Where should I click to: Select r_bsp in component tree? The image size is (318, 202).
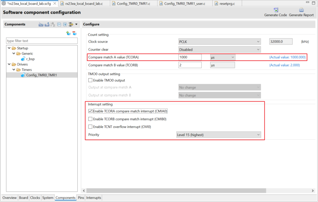[30, 59]
